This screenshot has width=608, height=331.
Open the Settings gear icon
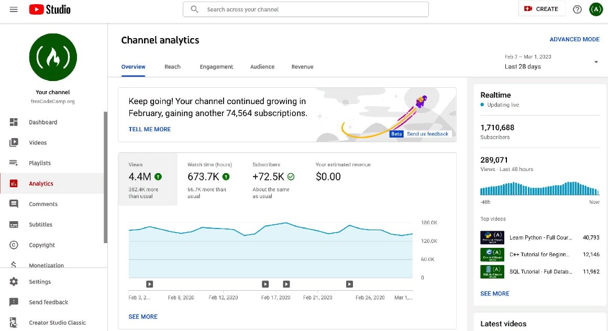[14, 281]
